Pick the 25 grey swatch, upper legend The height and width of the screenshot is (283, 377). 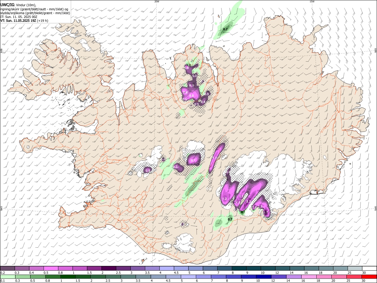click(355, 269)
